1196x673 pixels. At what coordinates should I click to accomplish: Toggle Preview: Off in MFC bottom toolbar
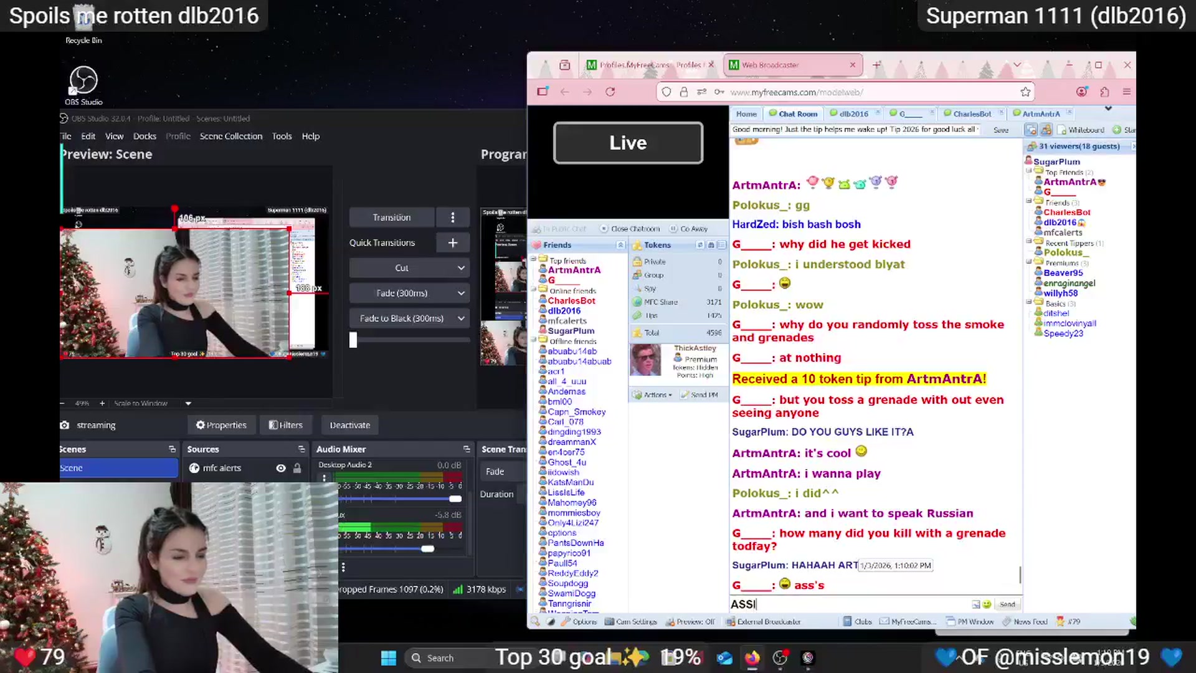click(690, 621)
